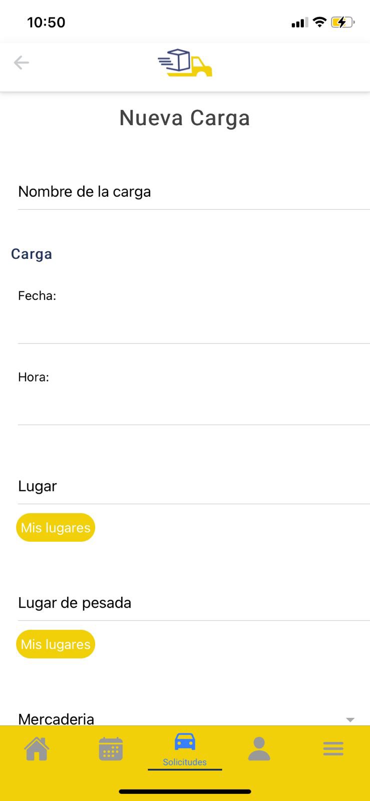Tap the truck logo in the header
Screen dimensions: 370x801
[185, 63]
